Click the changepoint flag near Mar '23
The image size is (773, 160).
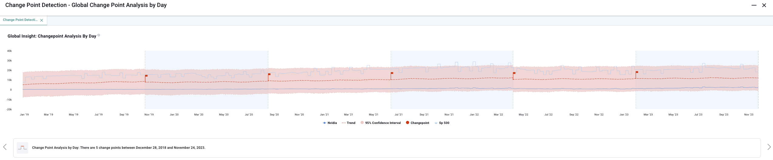coord(637,72)
